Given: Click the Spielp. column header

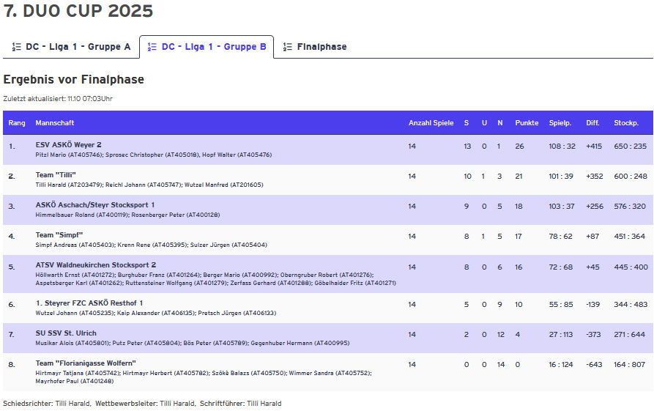Looking at the screenshot, I should tap(560, 123).
